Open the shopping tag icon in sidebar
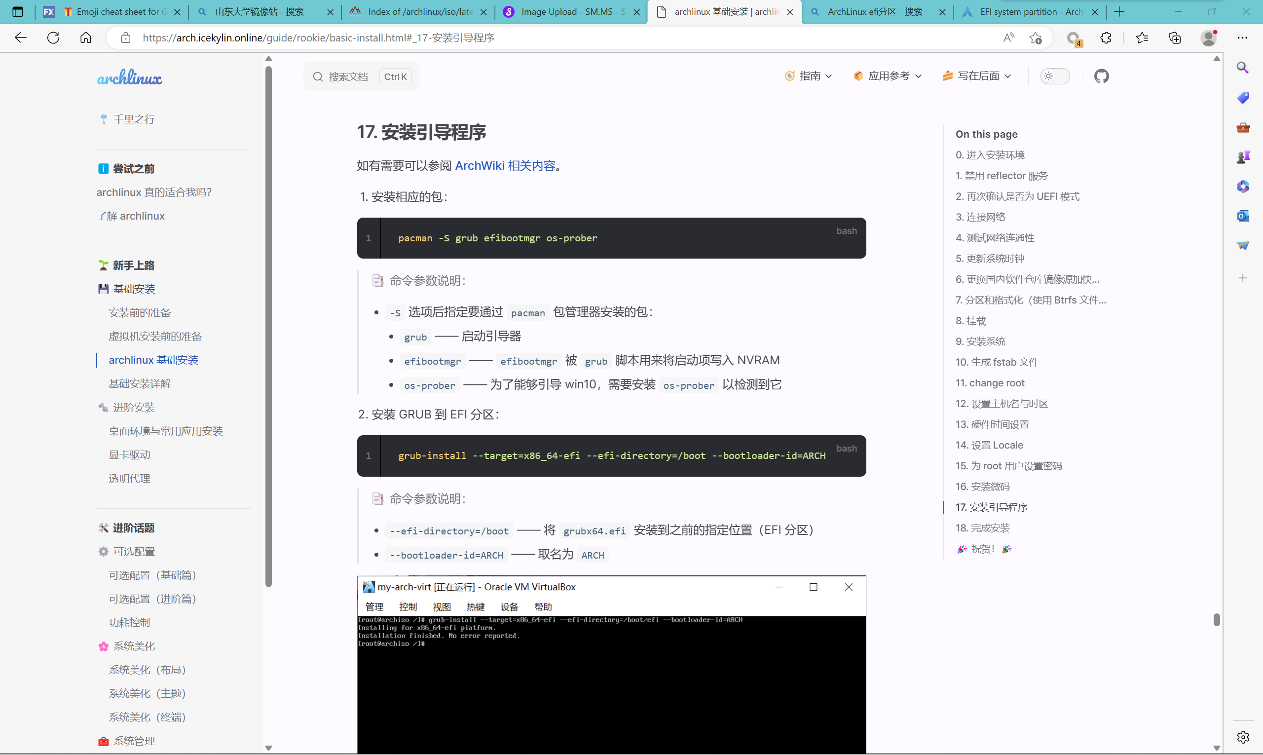The image size is (1263, 755). 1243,97
